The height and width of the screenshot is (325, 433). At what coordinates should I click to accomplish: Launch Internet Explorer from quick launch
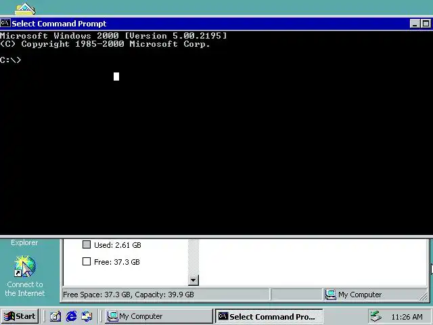coord(71,316)
